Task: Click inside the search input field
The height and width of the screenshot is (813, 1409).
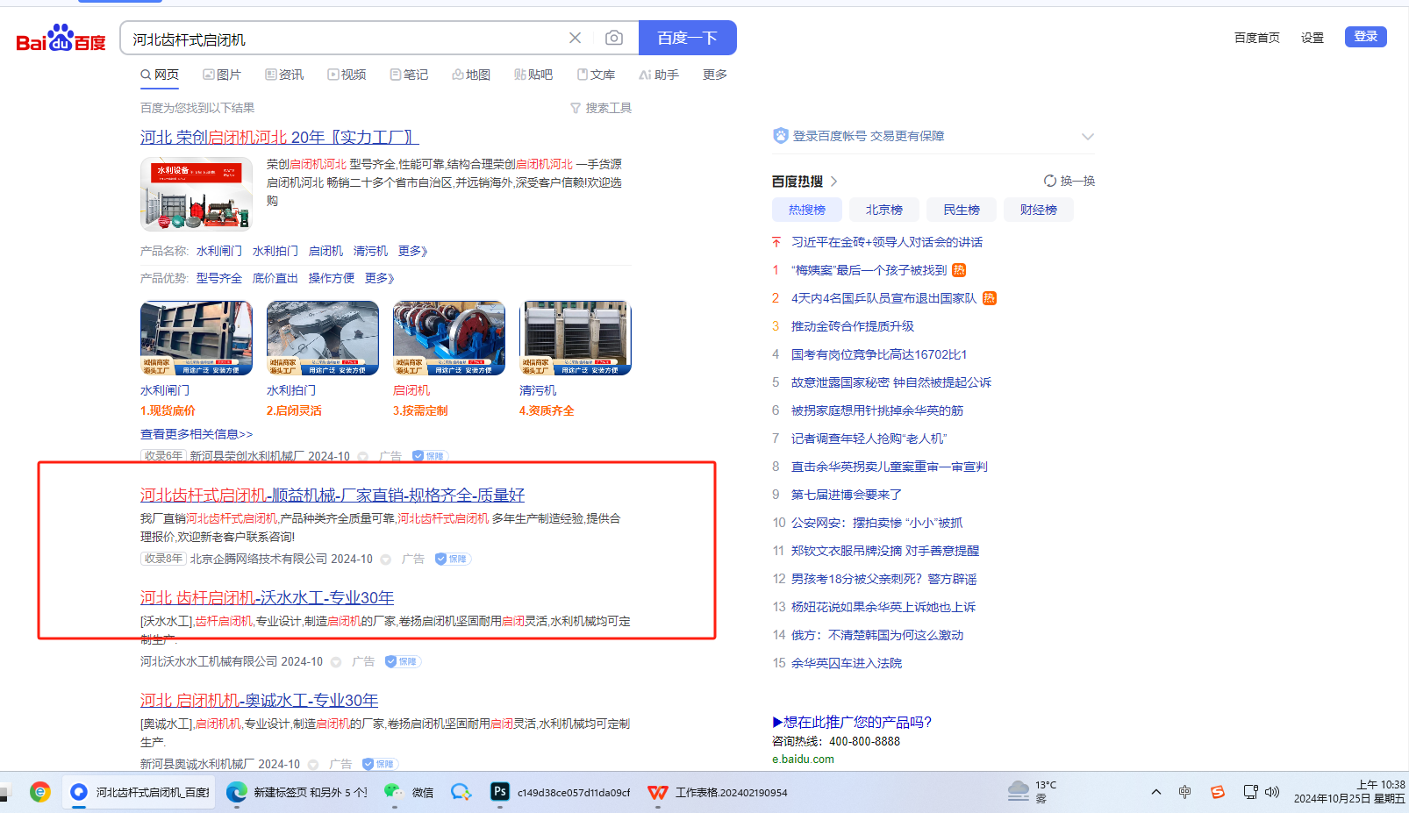Action: pyautogui.click(x=342, y=39)
